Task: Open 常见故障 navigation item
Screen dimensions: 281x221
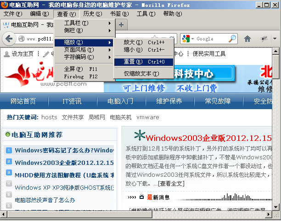Action: pos(218,101)
